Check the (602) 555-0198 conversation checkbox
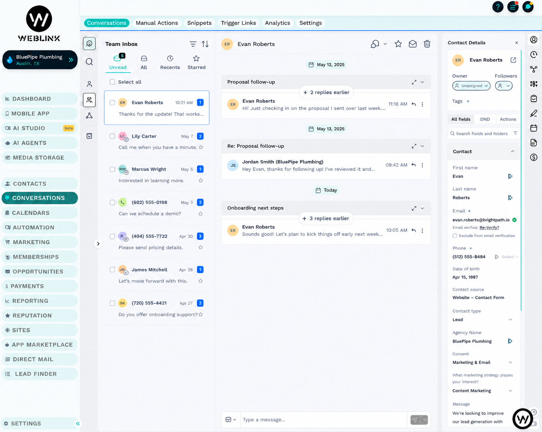 pos(112,202)
